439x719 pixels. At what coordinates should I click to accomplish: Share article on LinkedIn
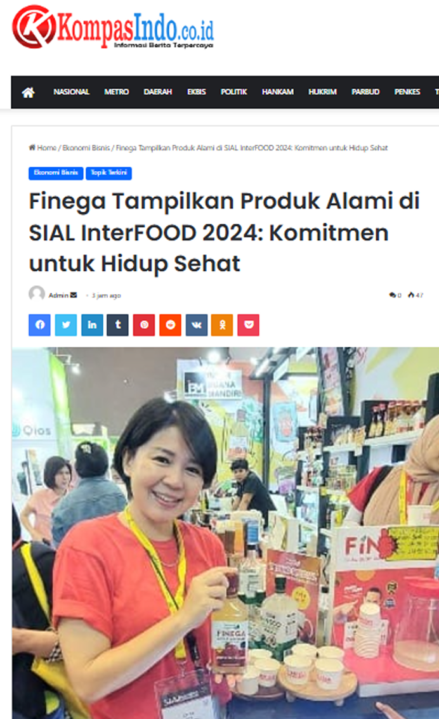[92, 325]
